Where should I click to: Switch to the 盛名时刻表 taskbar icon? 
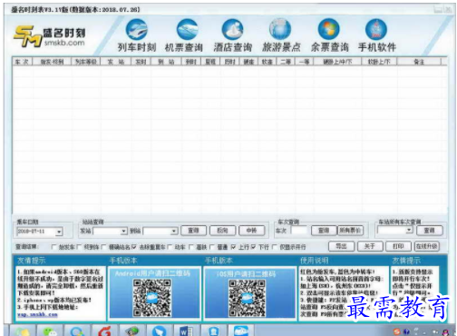[240, 331]
